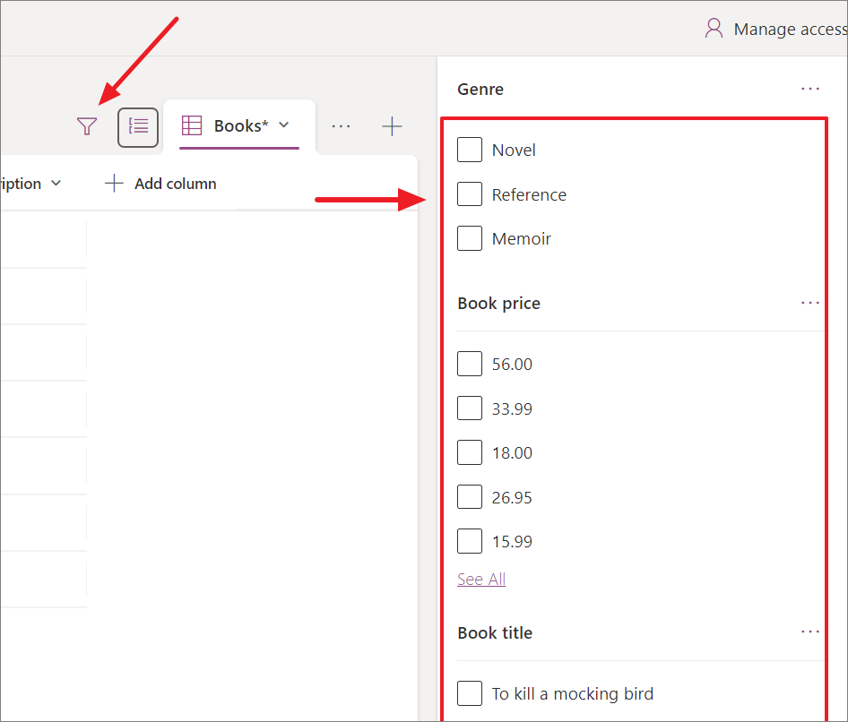
Task: Click the 26.95 value label
Action: click(512, 497)
